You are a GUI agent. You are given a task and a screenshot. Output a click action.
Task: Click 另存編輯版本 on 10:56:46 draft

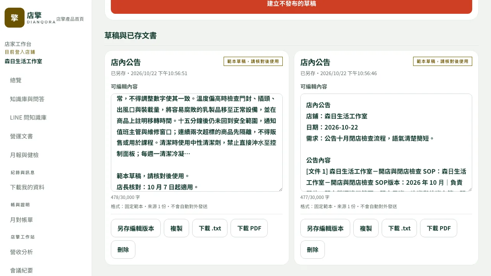click(x=325, y=228)
